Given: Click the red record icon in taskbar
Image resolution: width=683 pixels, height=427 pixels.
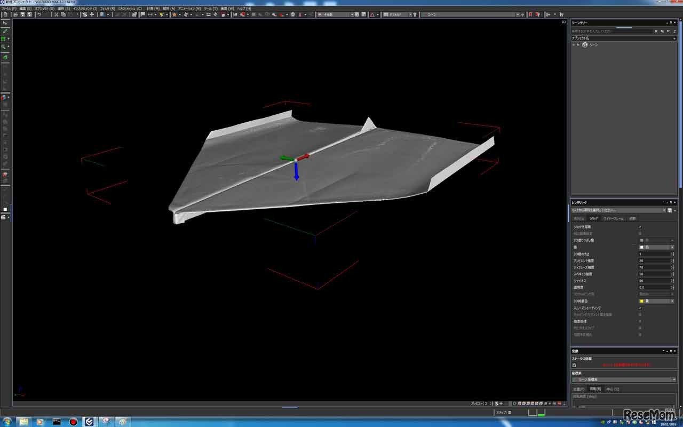Looking at the screenshot, I should coord(73,422).
